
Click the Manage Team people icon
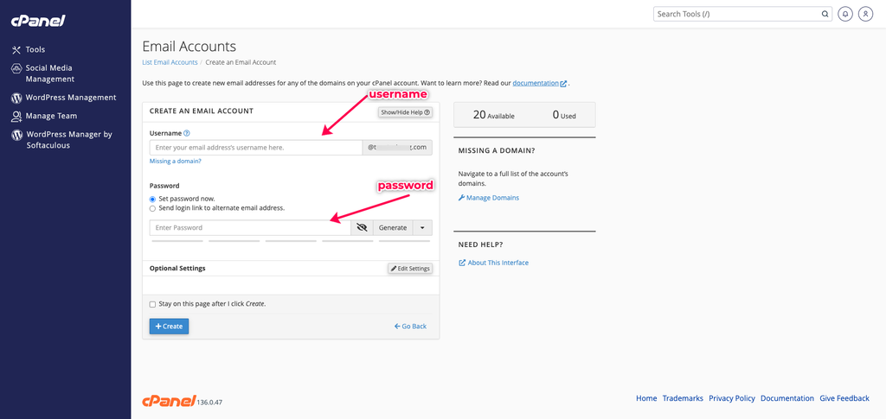point(16,116)
